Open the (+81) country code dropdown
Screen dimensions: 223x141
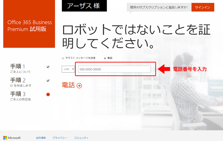(x=68, y=69)
